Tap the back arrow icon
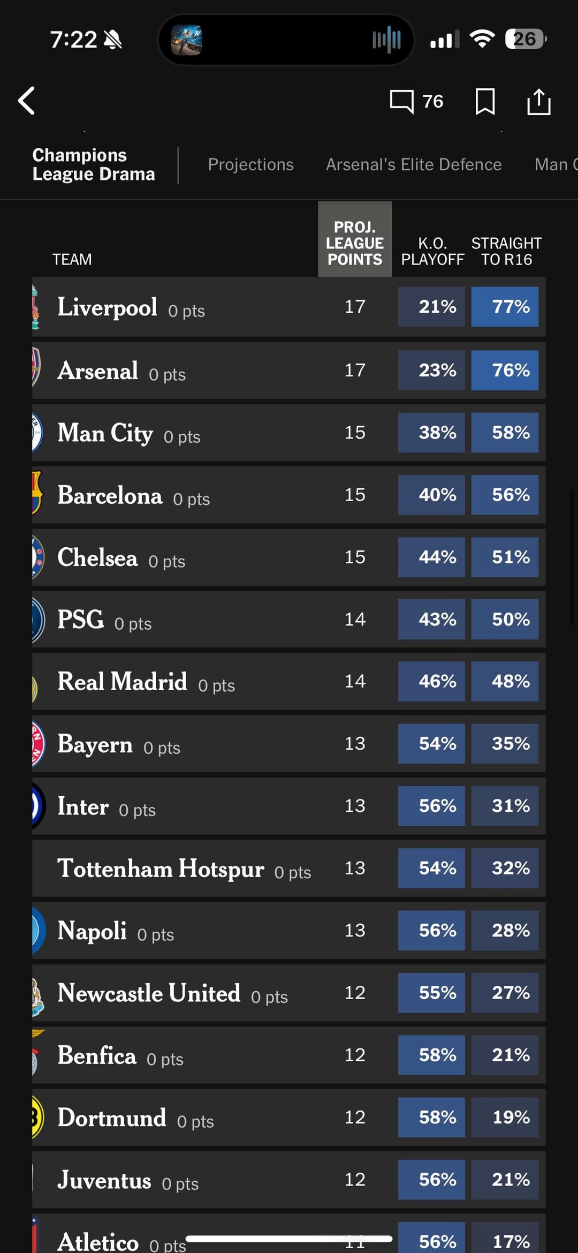This screenshot has width=578, height=1253. 27,101
